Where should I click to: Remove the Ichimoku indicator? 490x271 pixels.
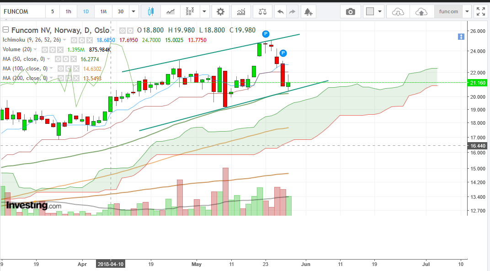(x=90, y=40)
